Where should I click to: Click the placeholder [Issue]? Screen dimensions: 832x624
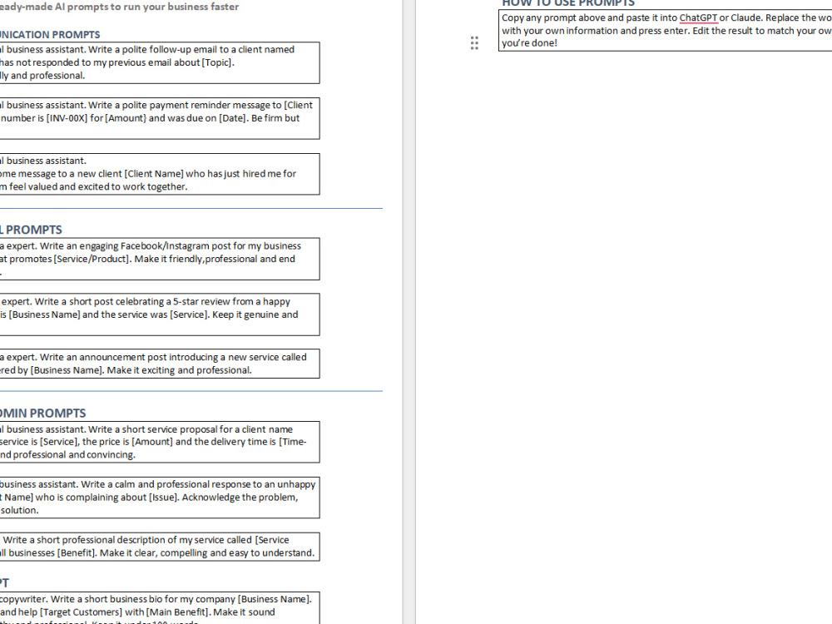164,498
